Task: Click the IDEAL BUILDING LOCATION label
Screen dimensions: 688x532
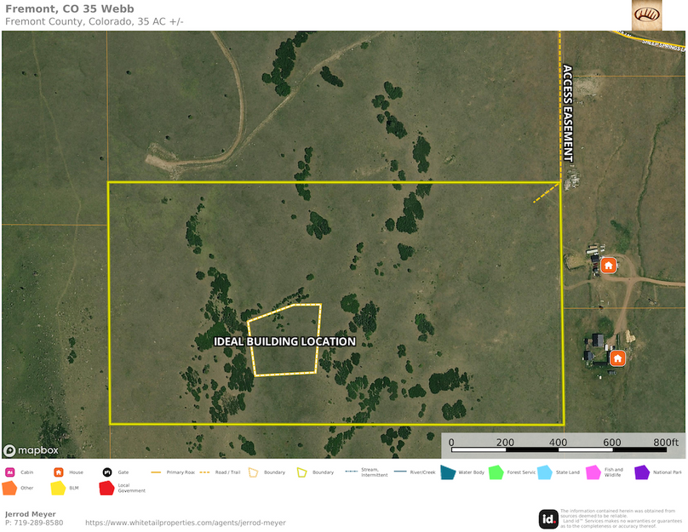Action: coord(284,341)
